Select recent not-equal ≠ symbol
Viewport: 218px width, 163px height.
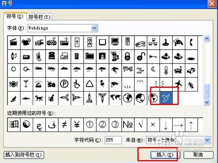pos(65,125)
